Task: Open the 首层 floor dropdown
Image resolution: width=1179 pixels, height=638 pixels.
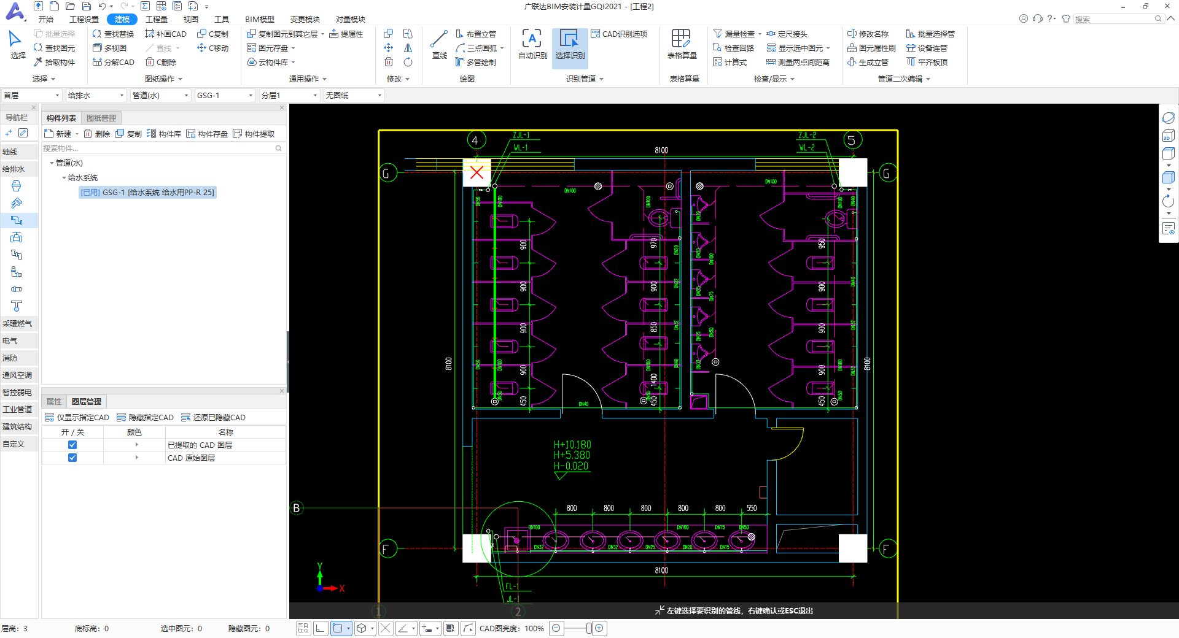Action: [31, 96]
